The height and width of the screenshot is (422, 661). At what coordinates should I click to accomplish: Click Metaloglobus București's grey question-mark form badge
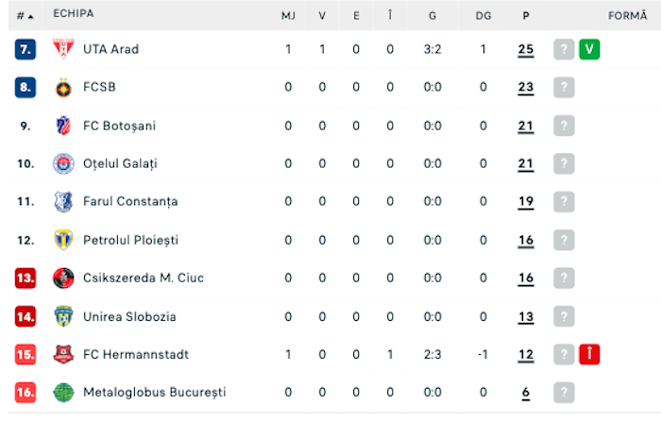(564, 392)
